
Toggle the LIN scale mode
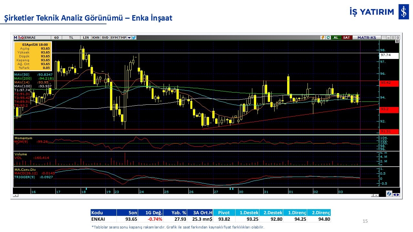click(x=86, y=38)
